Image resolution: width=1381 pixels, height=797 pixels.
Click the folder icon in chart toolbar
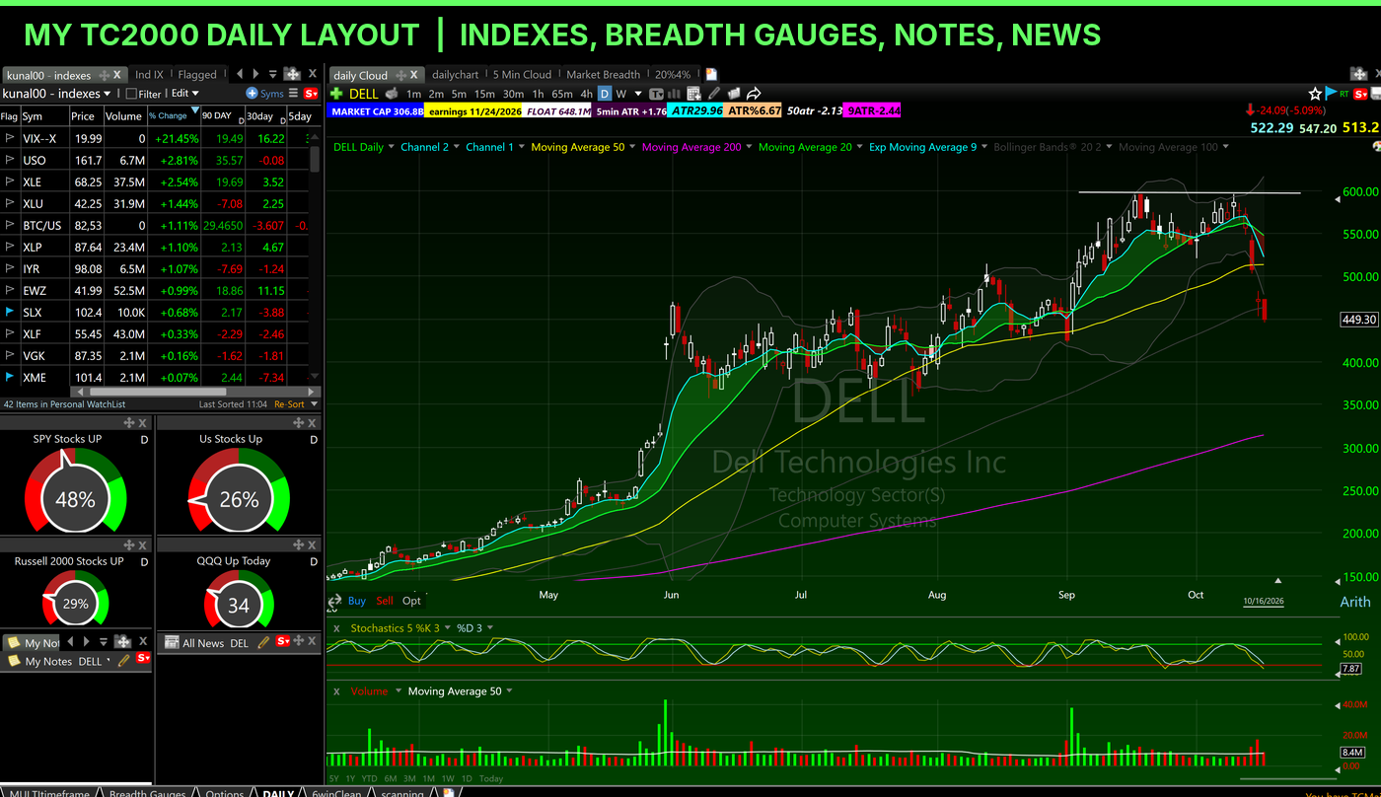[x=735, y=94]
